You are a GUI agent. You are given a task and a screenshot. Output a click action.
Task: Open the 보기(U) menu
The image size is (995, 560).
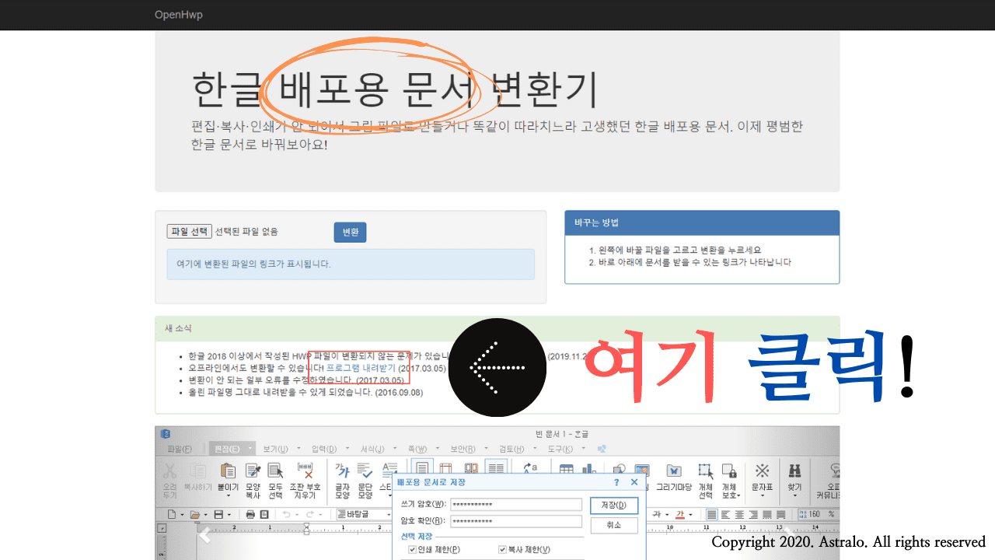[x=276, y=449]
